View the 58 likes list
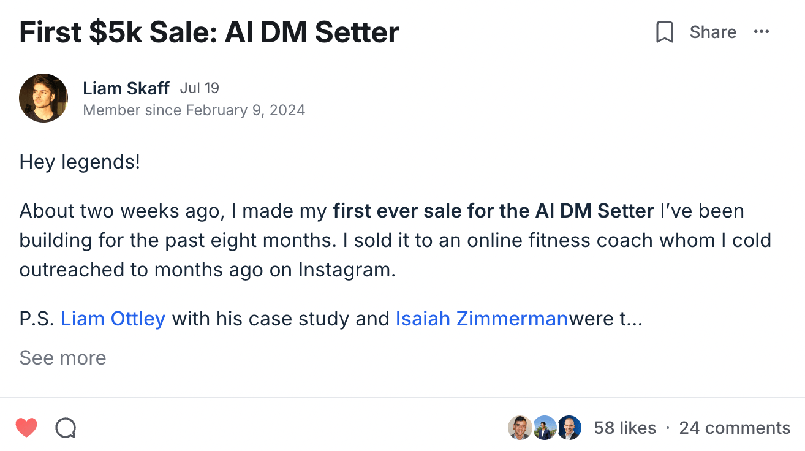The image size is (805, 451). pyautogui.click(x=624, y=428)
